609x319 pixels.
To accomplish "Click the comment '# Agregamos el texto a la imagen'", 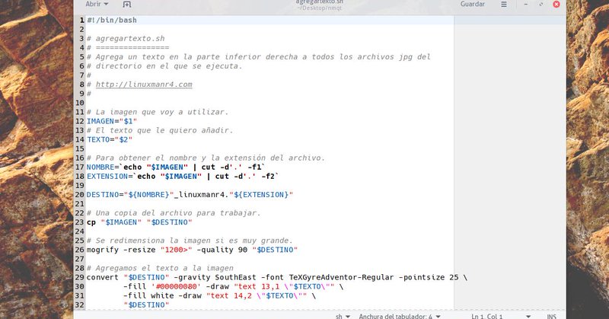I will (x=160, y=268).
